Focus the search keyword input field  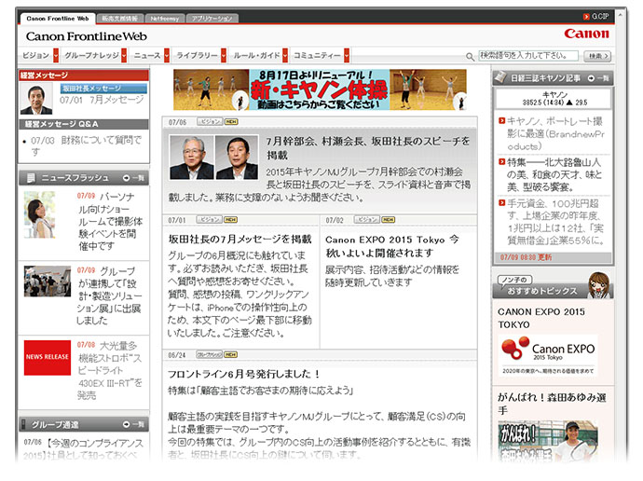coord(528,56)
